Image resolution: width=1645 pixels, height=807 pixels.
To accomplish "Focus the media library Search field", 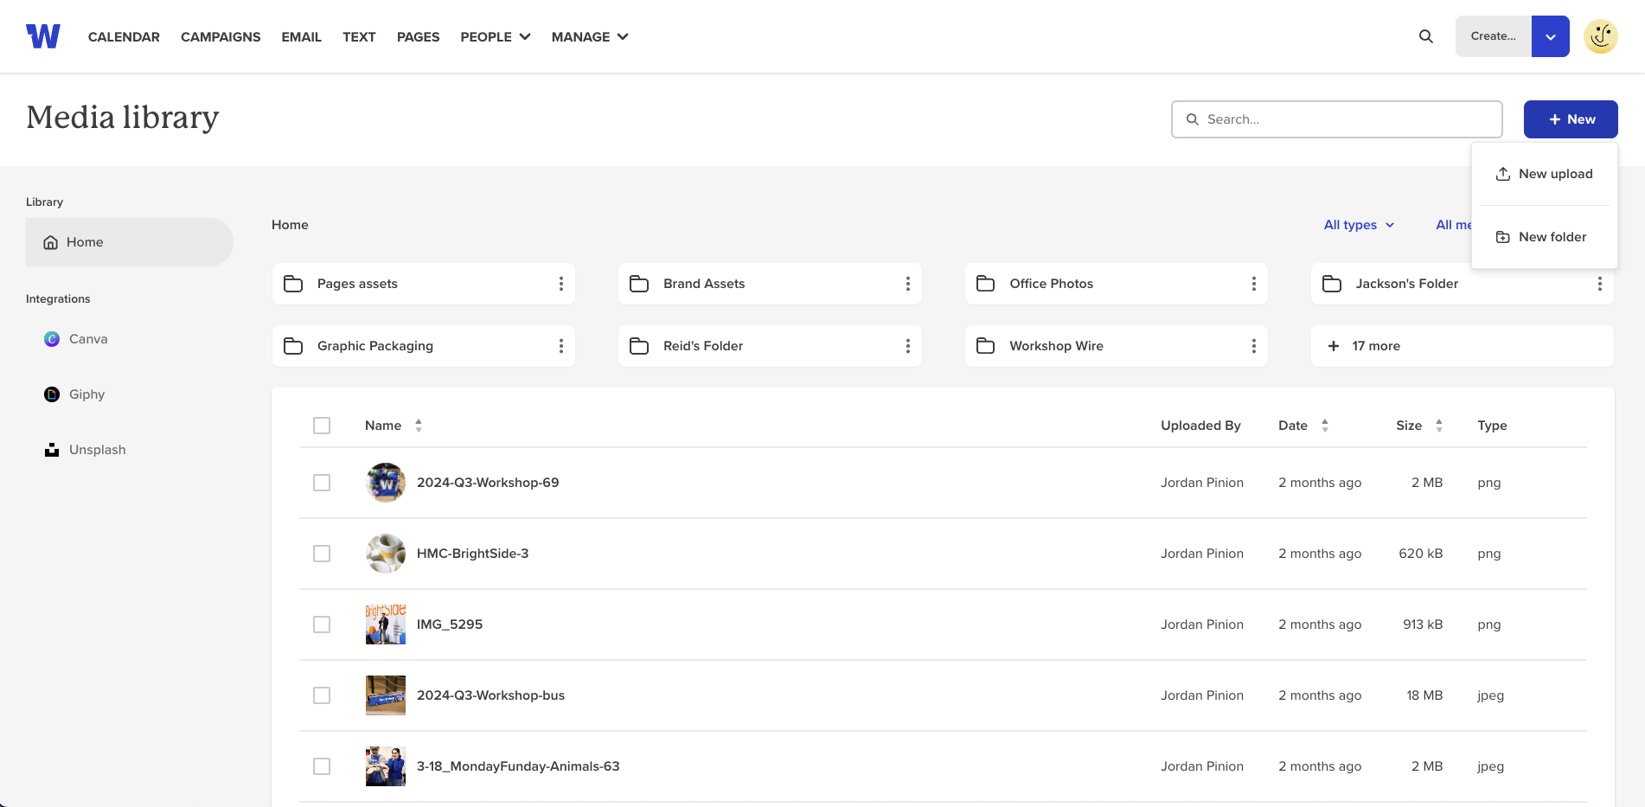I will tap(1337, 119).
